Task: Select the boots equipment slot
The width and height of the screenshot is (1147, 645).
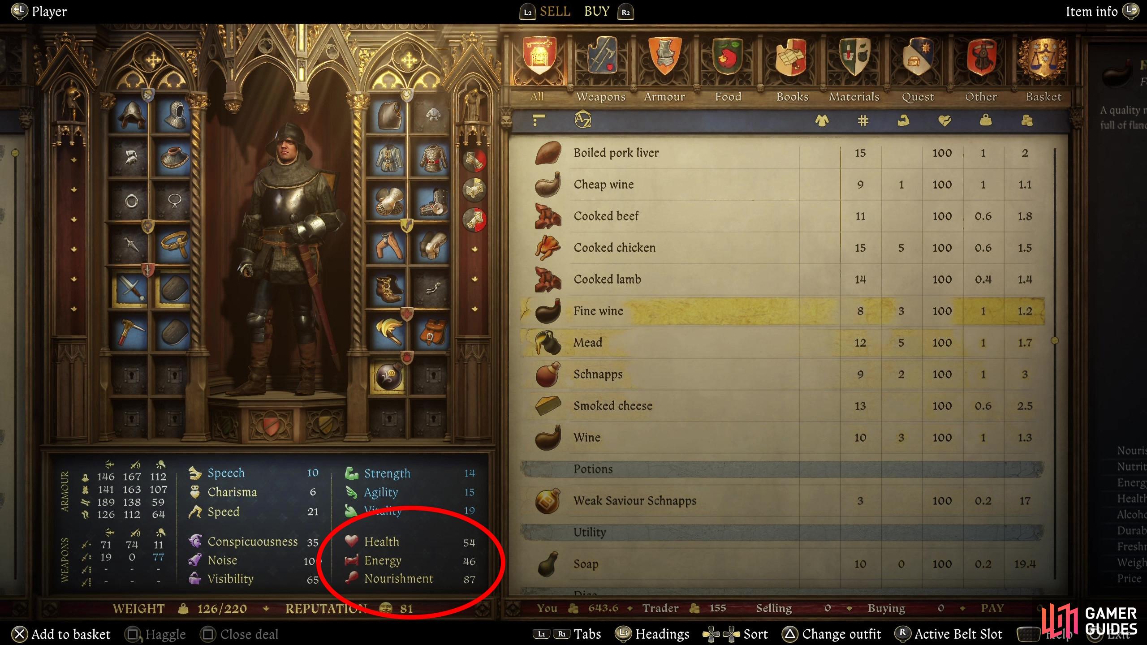Action: [388, 288]
